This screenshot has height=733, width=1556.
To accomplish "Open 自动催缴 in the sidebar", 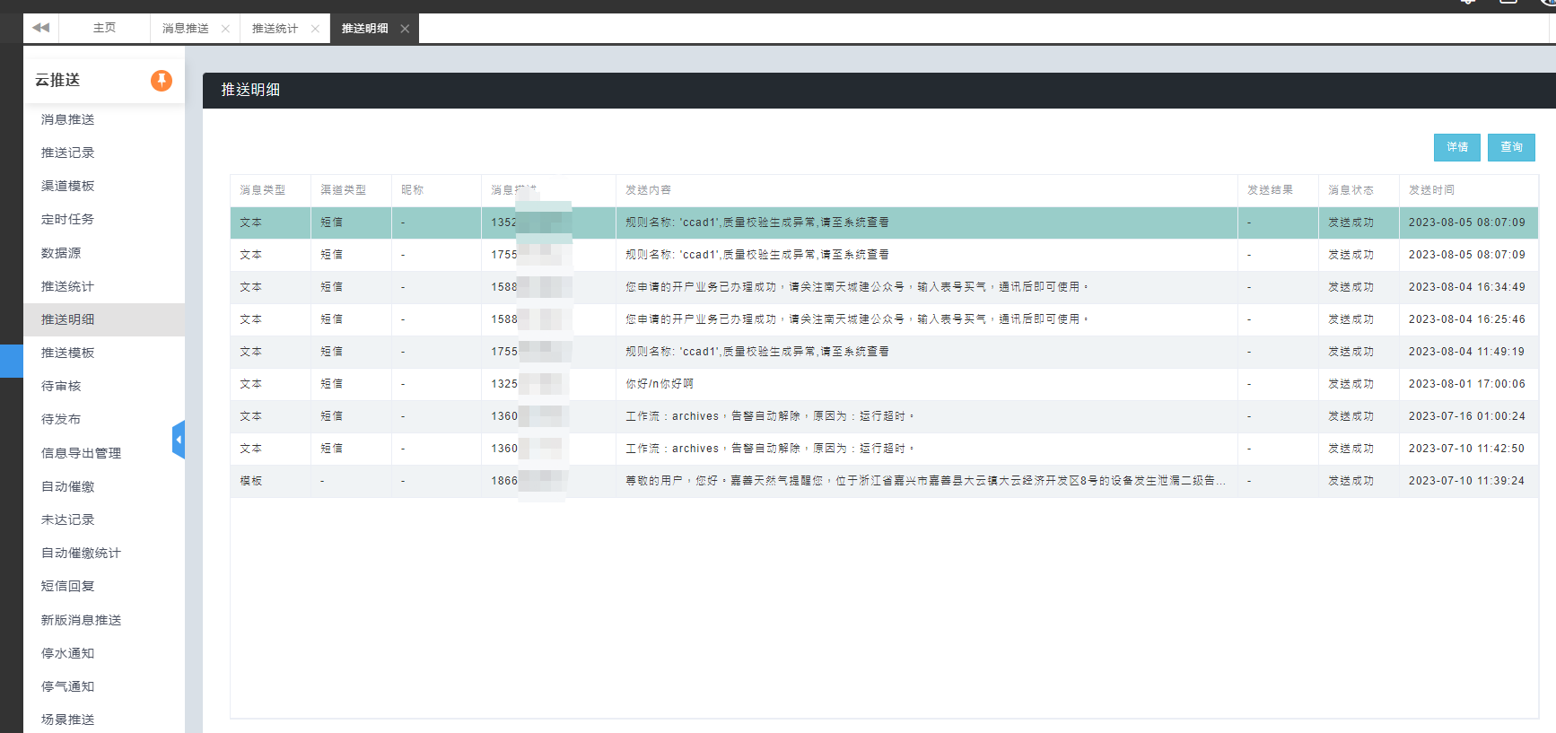I will click(104, 486).
